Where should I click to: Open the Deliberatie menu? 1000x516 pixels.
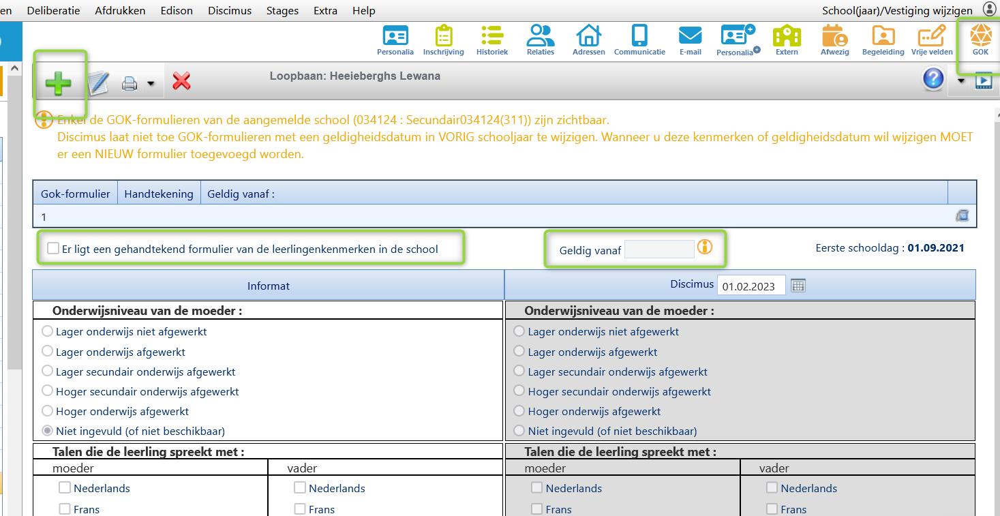pos(53,10)
